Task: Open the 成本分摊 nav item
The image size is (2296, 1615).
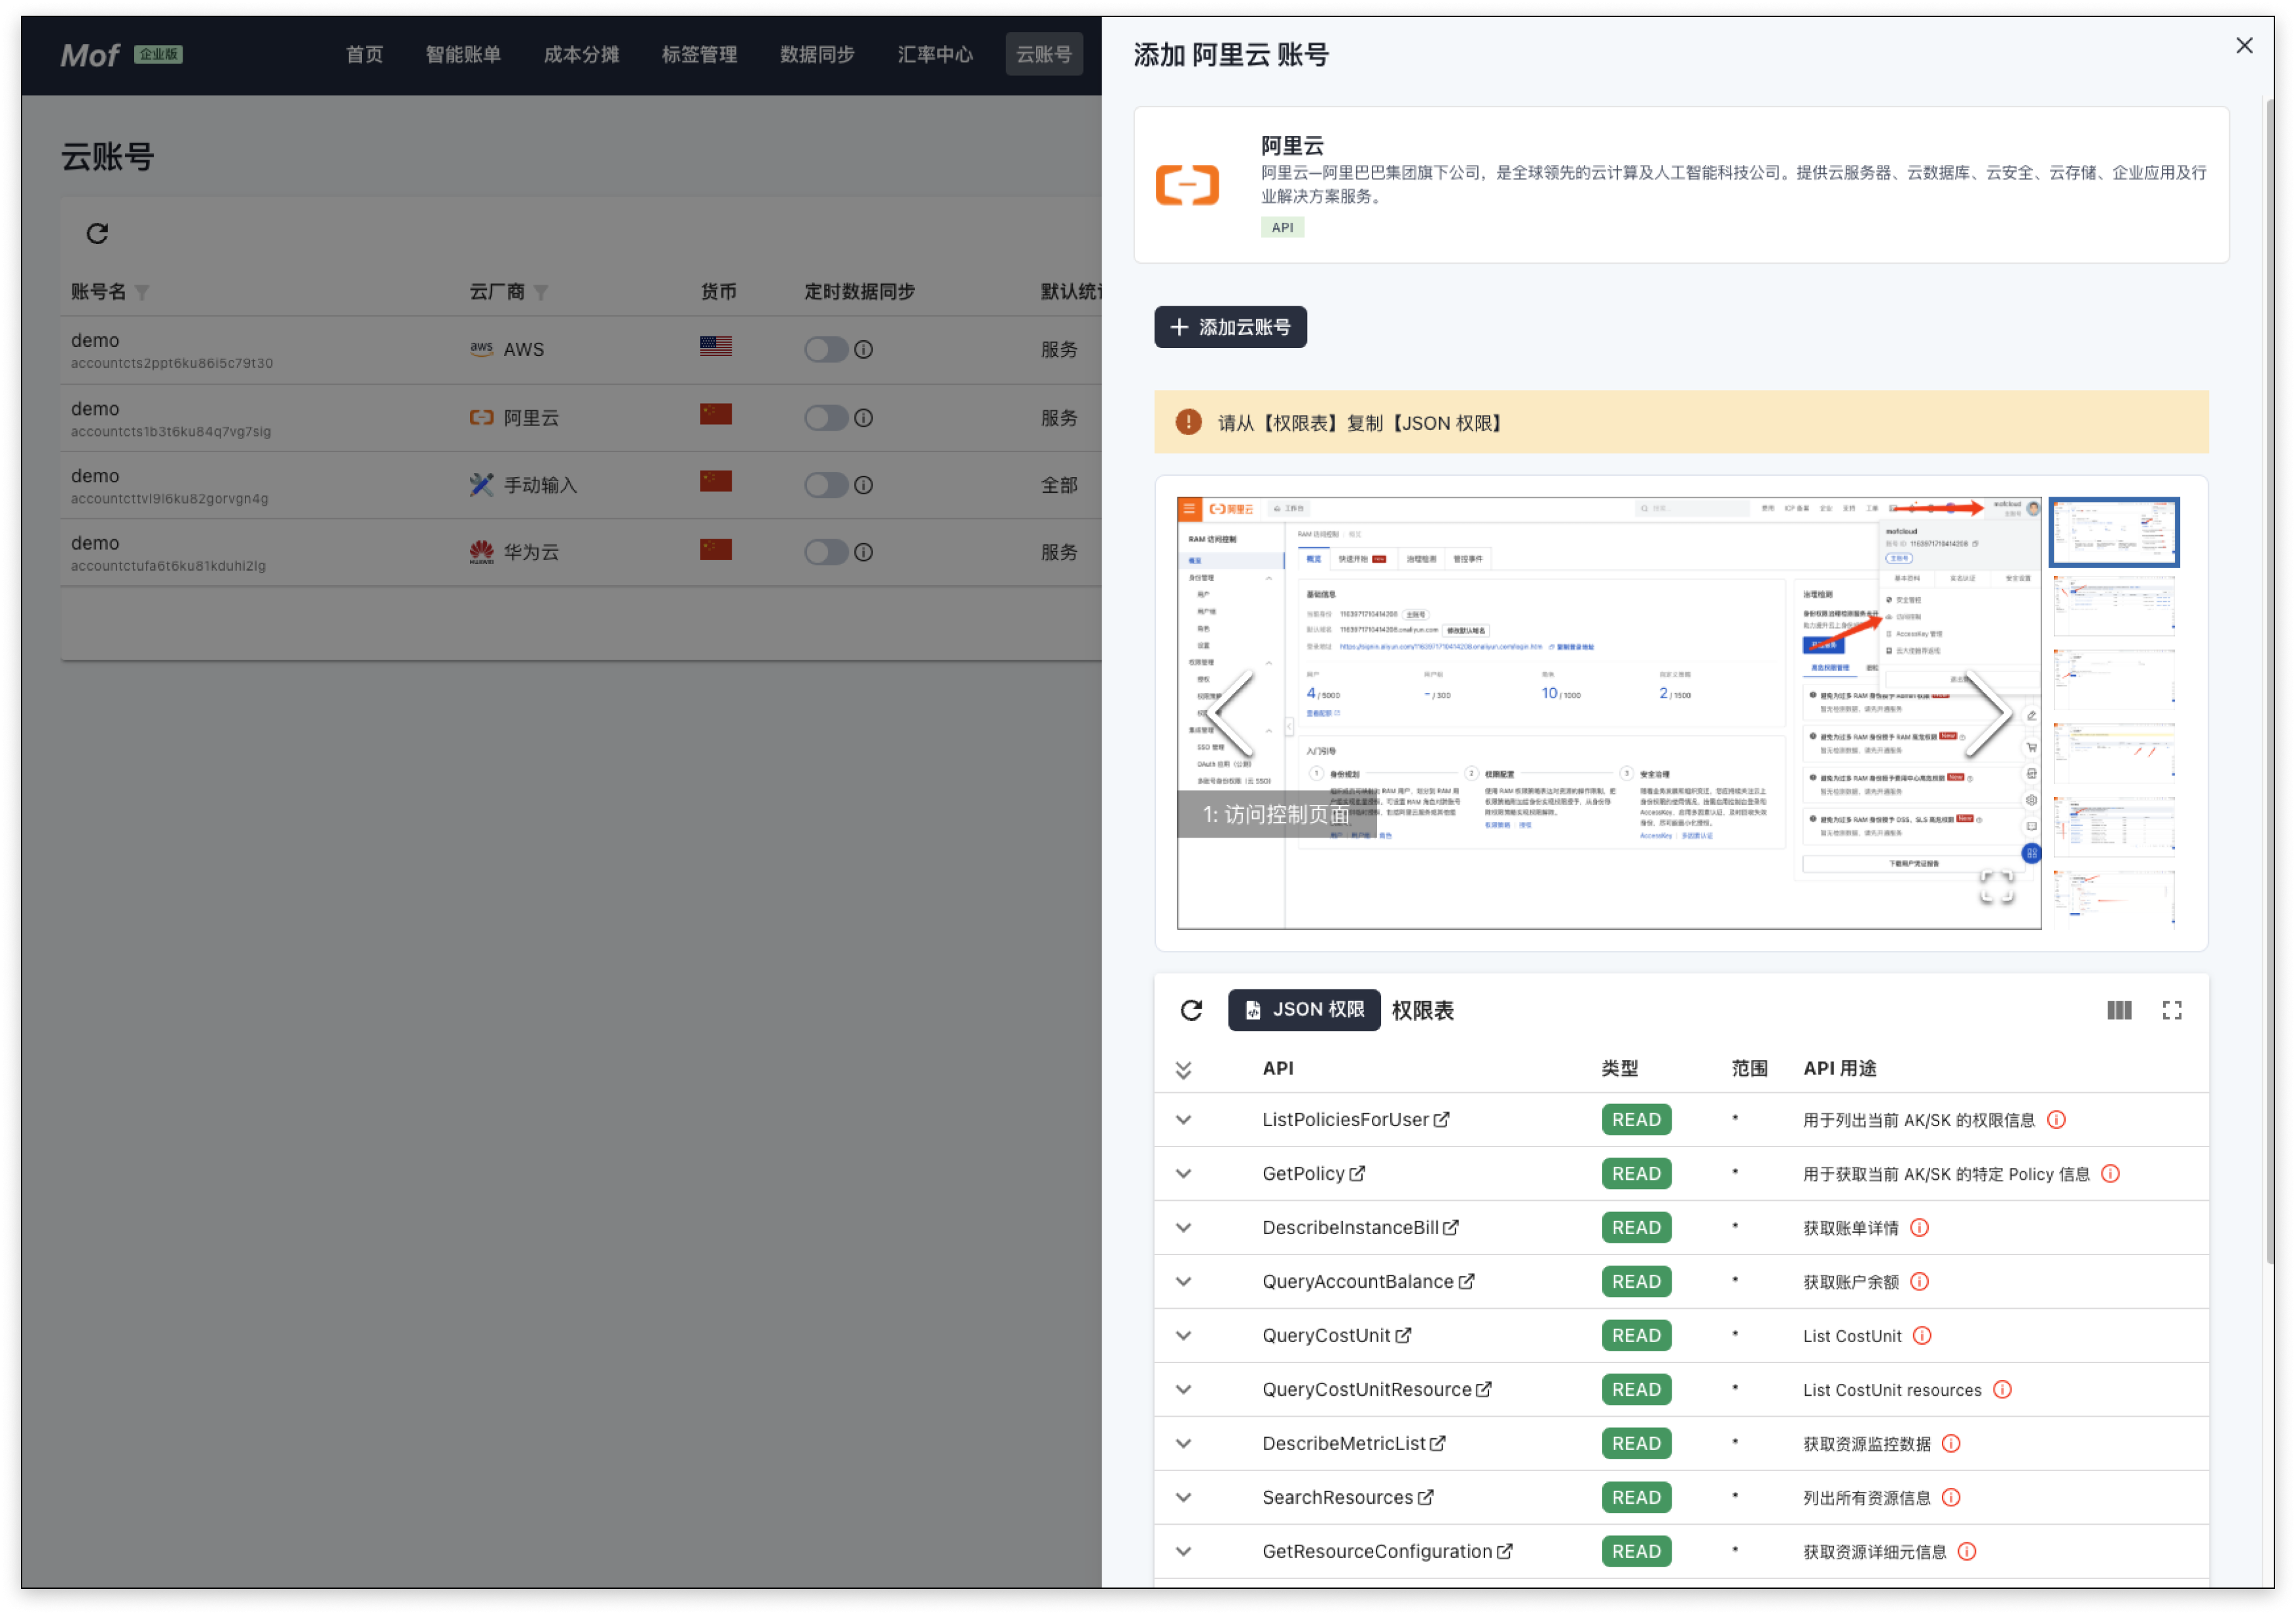Action: tap(581, 54)
